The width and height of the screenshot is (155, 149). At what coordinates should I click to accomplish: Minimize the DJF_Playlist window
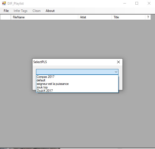click(125, 4)
